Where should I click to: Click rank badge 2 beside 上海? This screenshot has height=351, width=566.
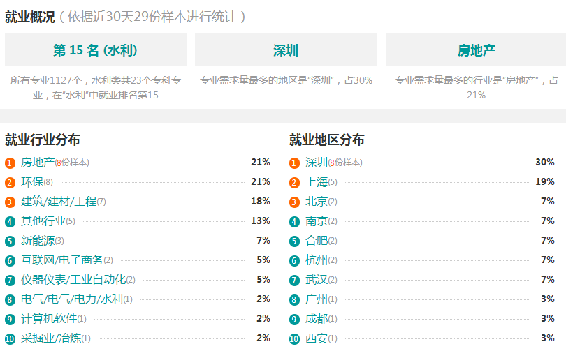[295, 183]
